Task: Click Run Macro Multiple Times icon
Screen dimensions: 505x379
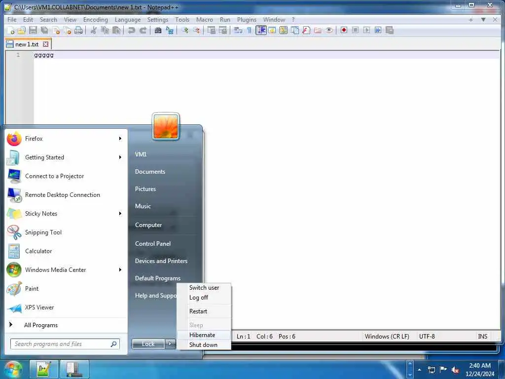Action: pos(378,30)
